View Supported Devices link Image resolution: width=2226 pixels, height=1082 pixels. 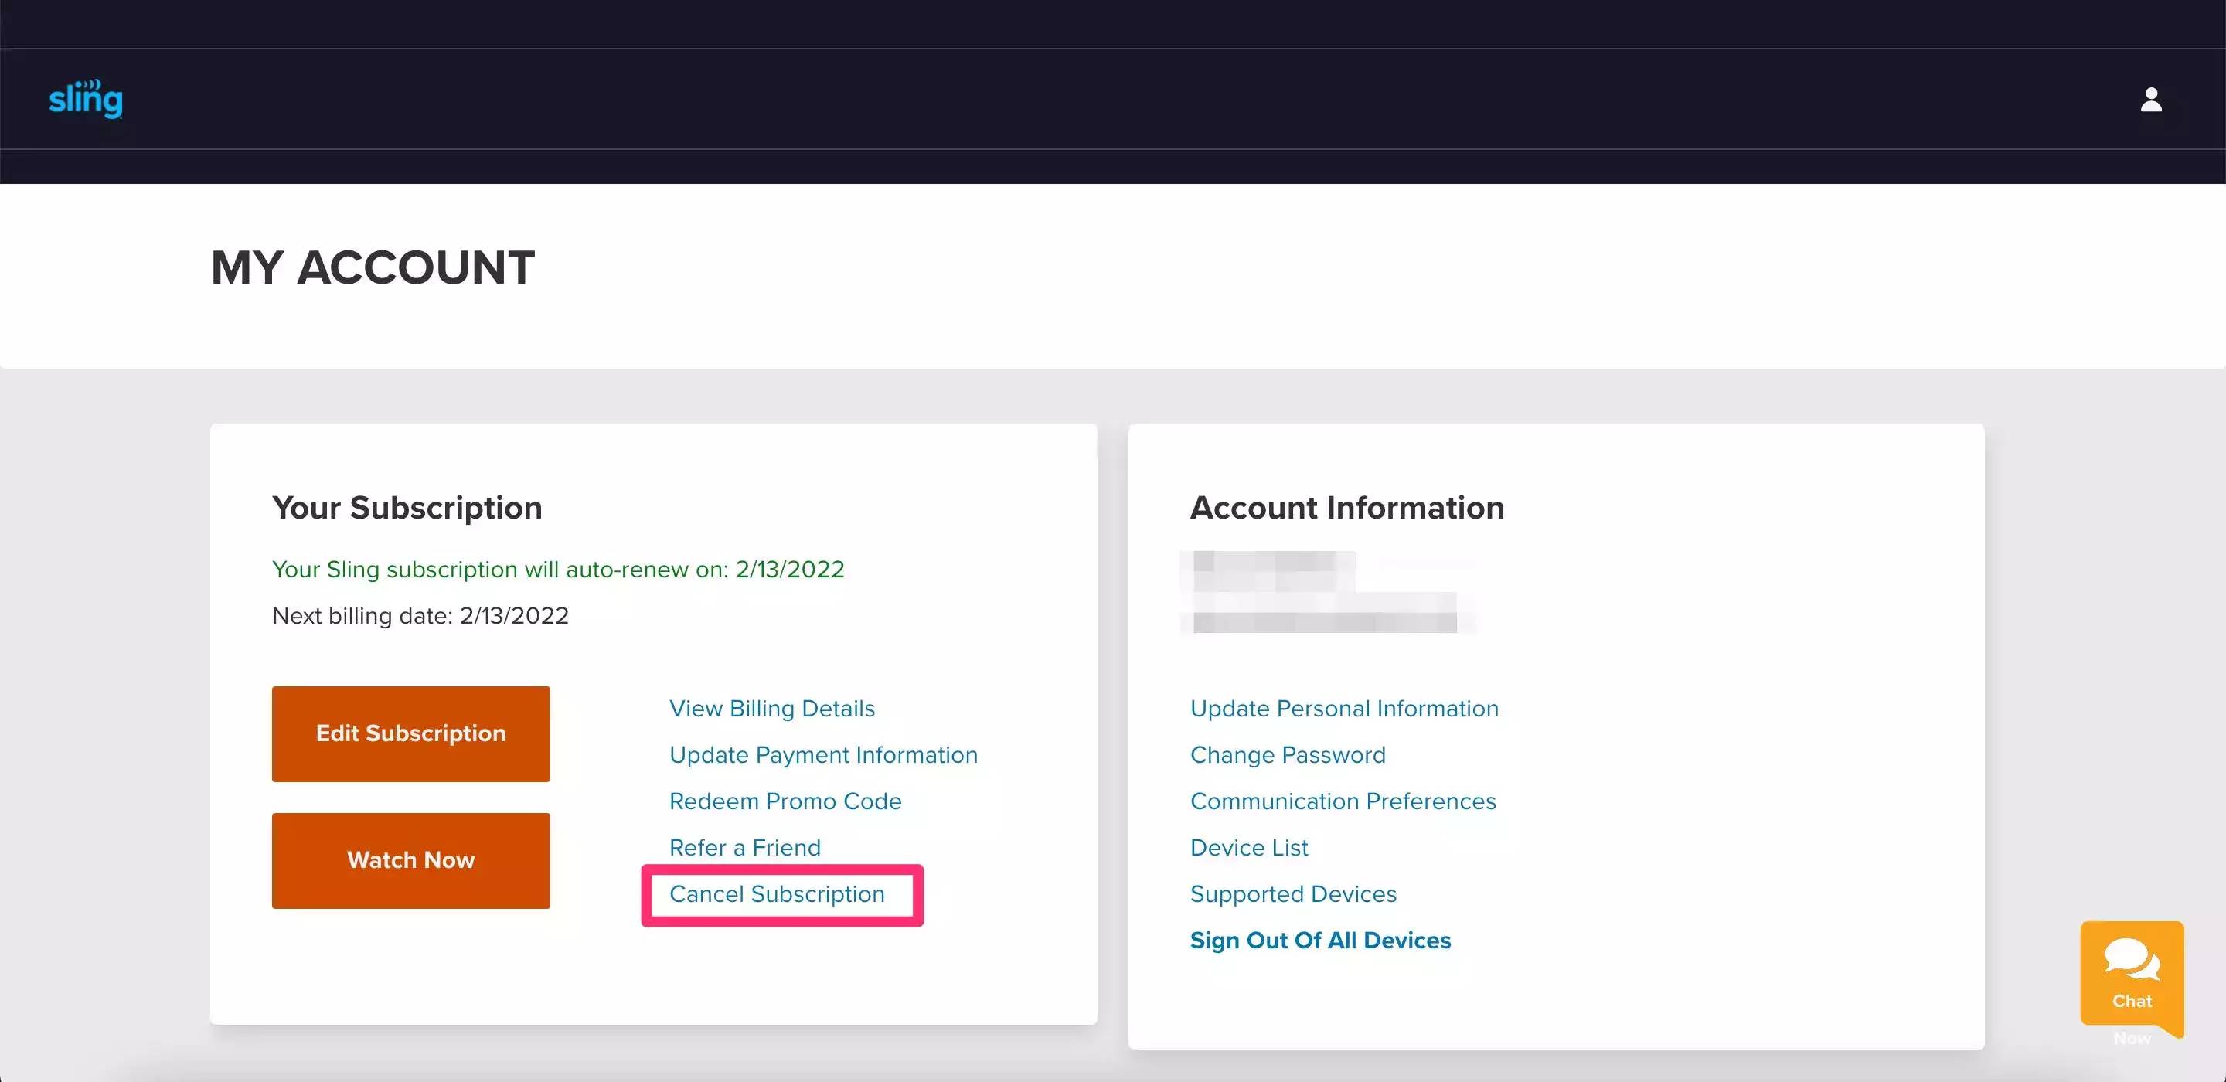pos(1293,894)
